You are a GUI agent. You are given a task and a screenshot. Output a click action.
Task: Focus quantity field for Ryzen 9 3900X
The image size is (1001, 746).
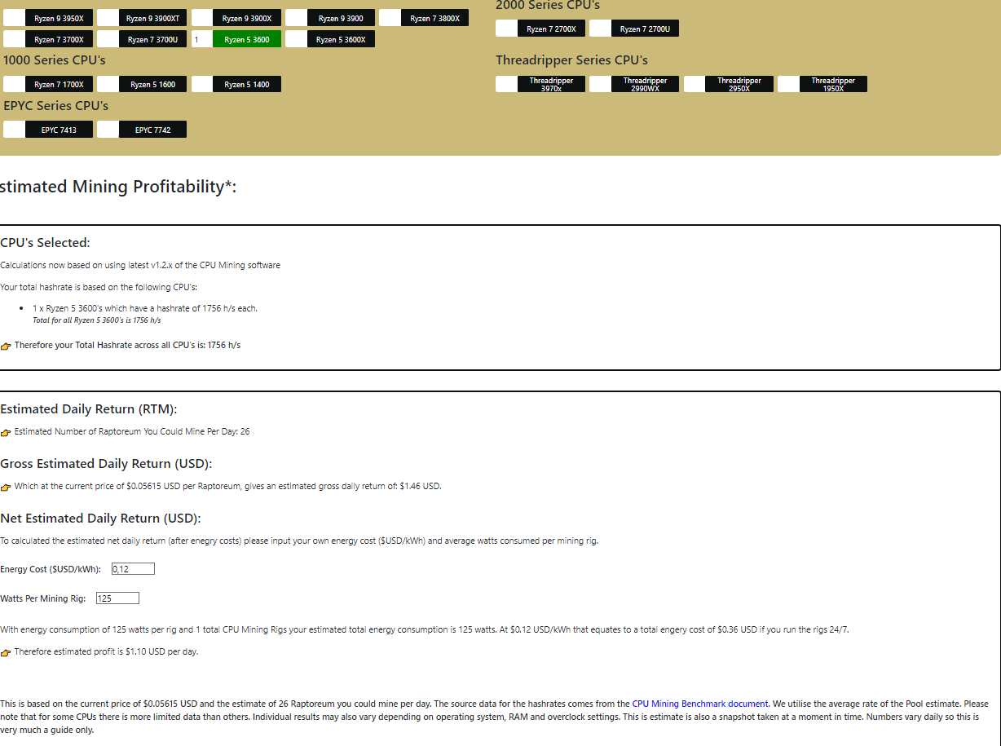[202, 18]
